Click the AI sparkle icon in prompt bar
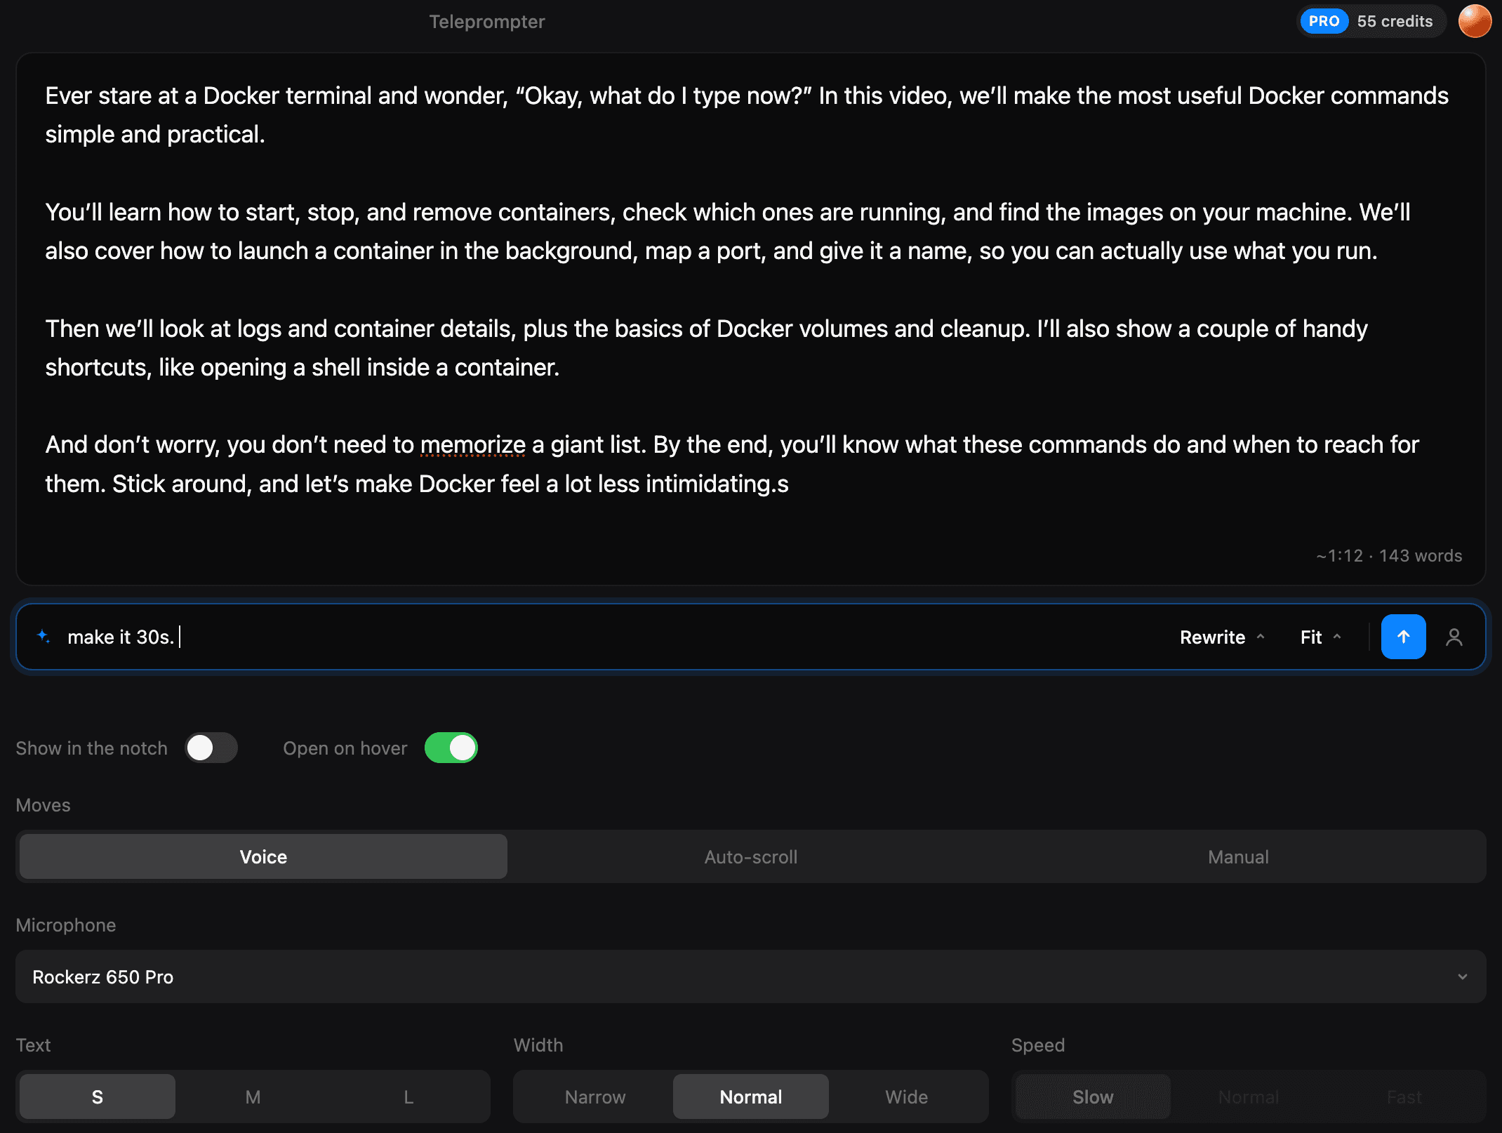This screenshot has width=1502, height=1133. [x=44, y=637]
